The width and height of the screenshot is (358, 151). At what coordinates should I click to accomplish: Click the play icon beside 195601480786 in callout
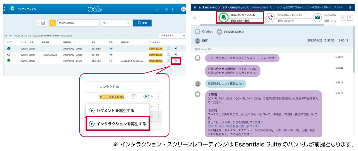pyautogui.click(x=146, y=96)
